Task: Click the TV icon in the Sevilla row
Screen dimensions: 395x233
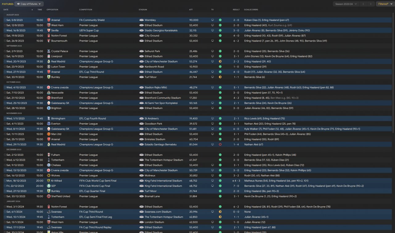Action: coord(212,30)
